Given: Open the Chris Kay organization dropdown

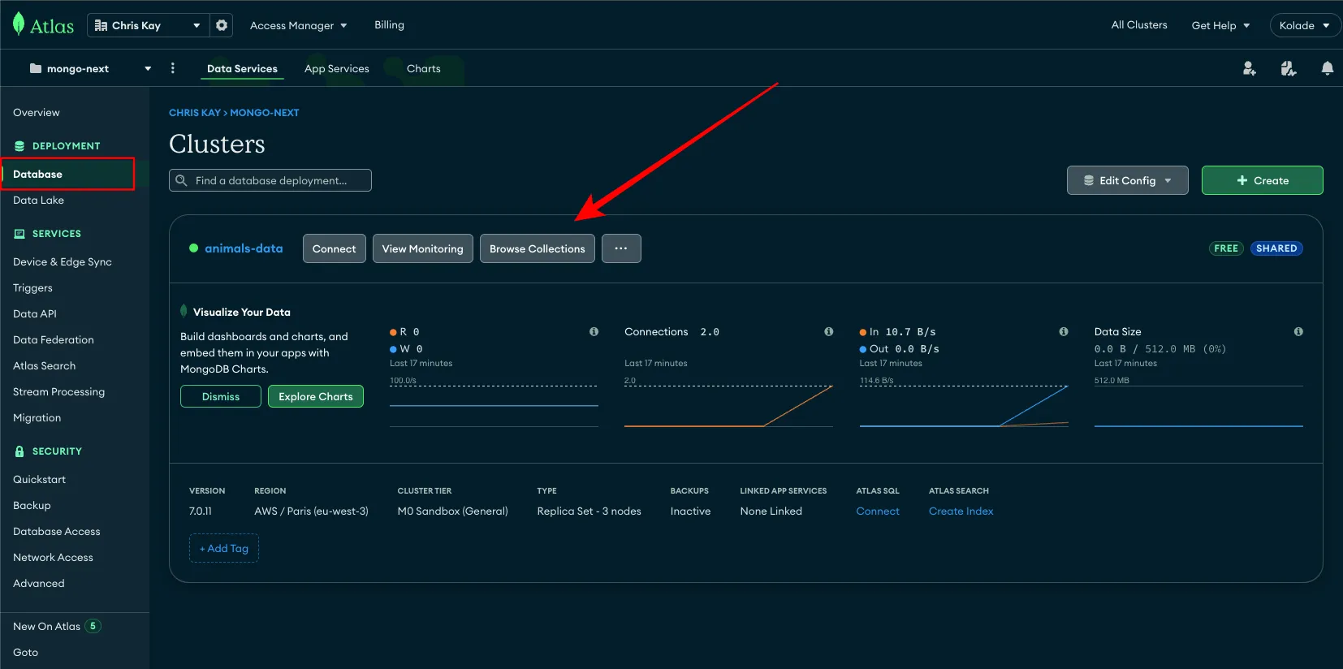Looking at the screenshot, I should [x=148, y=25].
